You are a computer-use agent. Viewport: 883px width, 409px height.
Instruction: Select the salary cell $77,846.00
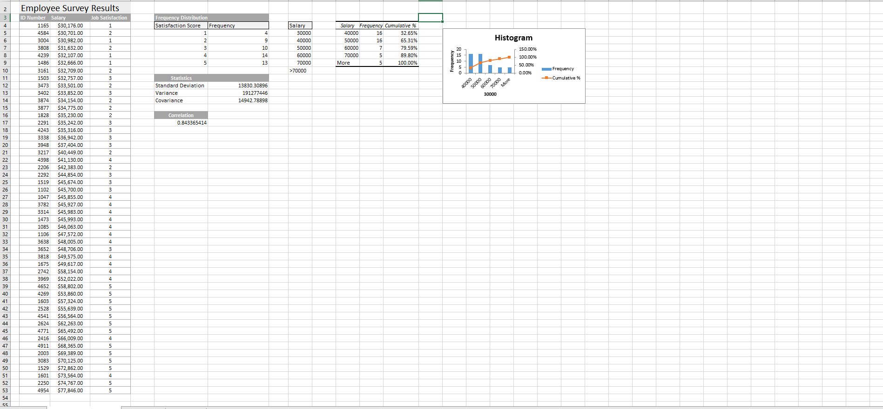pos(70,390)
